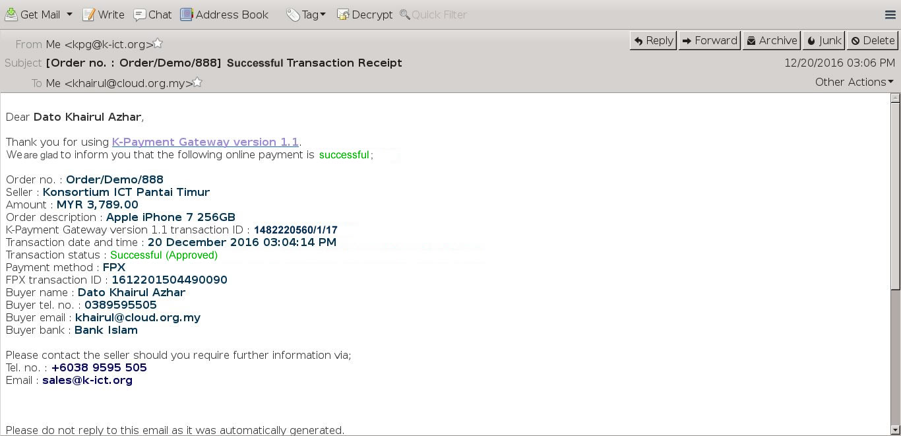Forward this email
The height and width of the screenshot is (436, 901).
pos(709,41)
